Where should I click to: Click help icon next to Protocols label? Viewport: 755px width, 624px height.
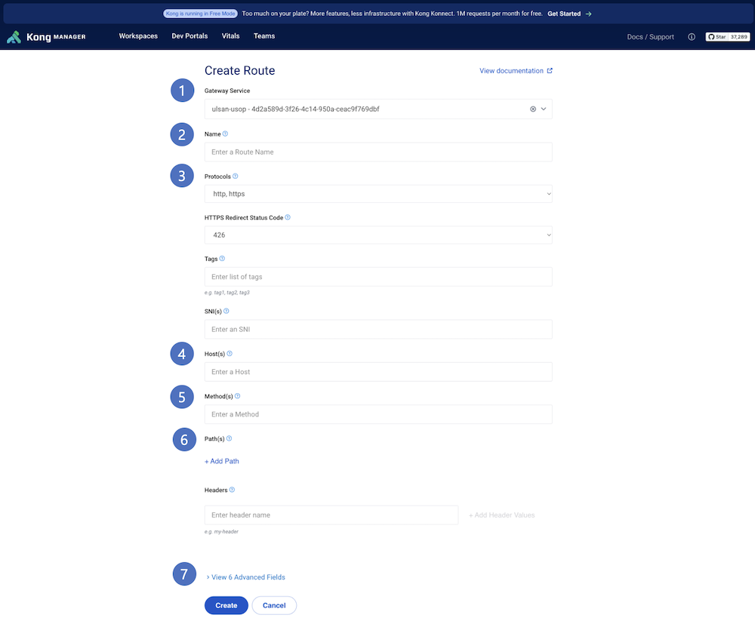pos(236,176)
